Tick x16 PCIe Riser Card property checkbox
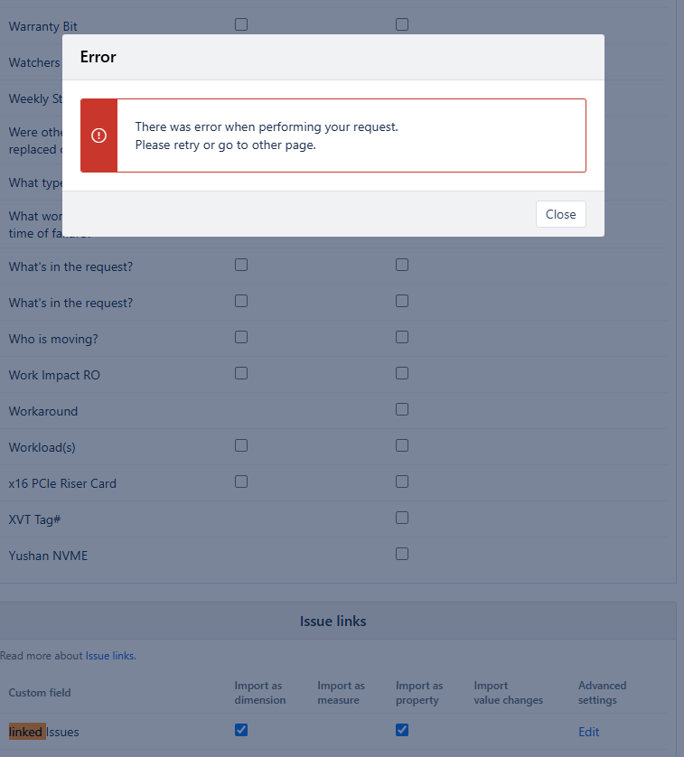 (x=402, y=481)
